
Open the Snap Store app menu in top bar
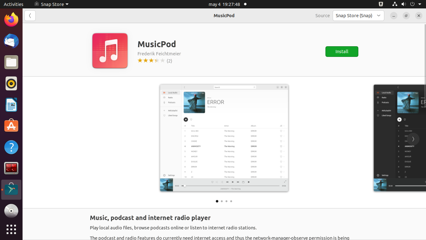51,4
